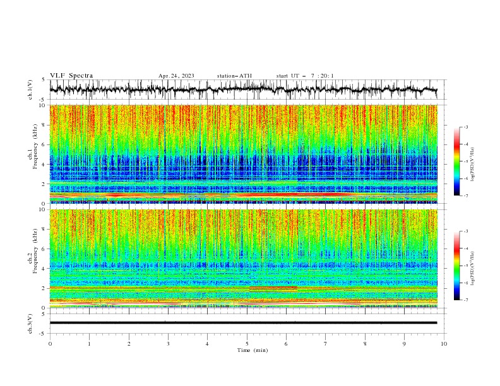The height and width of the screenshot is (386, 500).
Task: Click time axis tick label "1"
Action: 89,344
